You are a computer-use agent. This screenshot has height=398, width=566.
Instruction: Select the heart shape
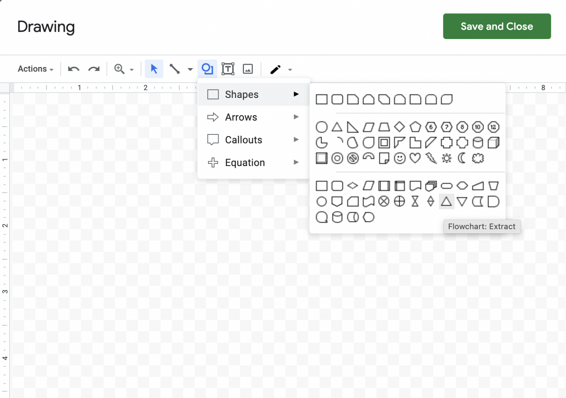415,158
